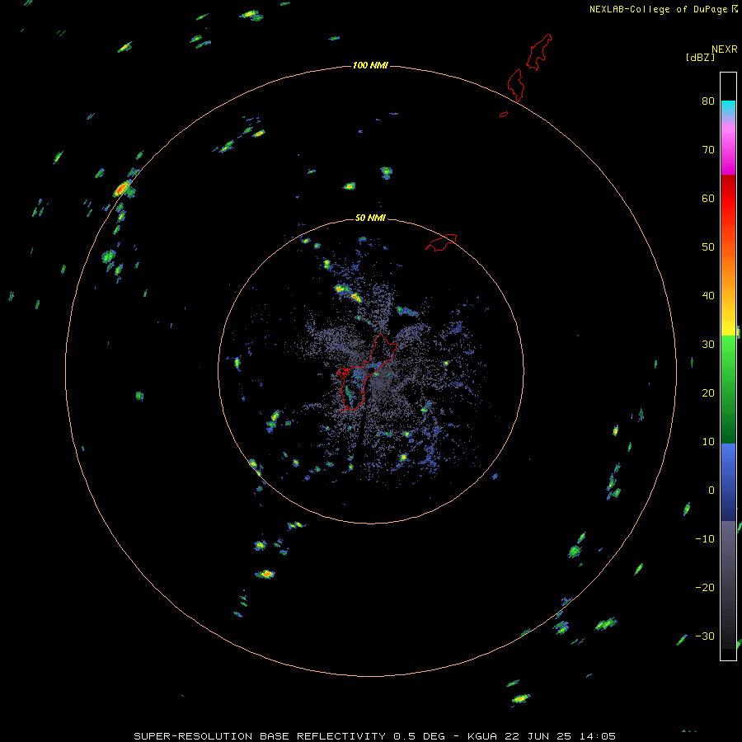Select the 40 value on the dBZ scale

(x=708, y=296)
